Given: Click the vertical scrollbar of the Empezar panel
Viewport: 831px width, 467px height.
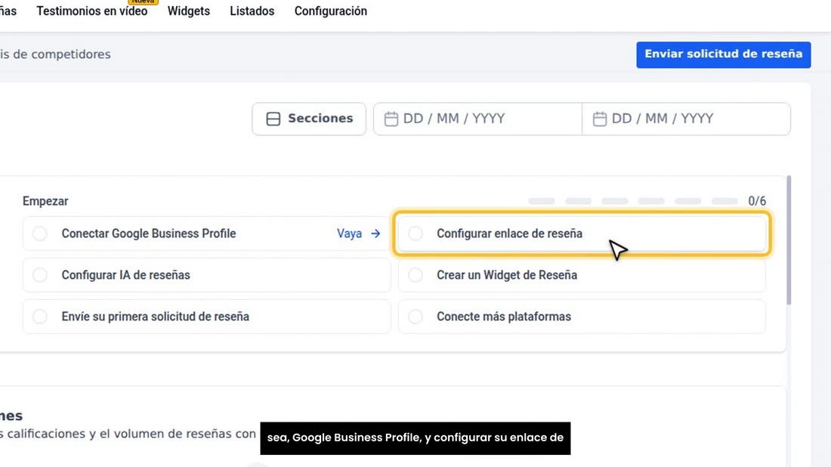Looking at the screenshot, I should (789, 240).
